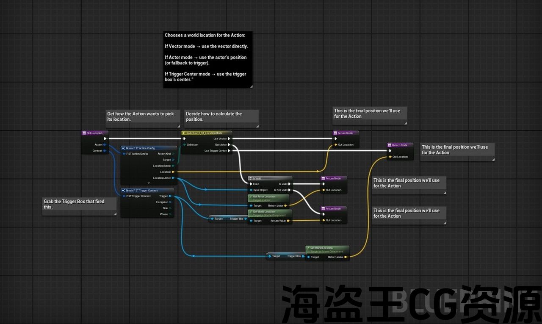Expand the Break F ST Action Config node chevron
542x324 pixels.
pyautogui.click(x=148, y=183)
